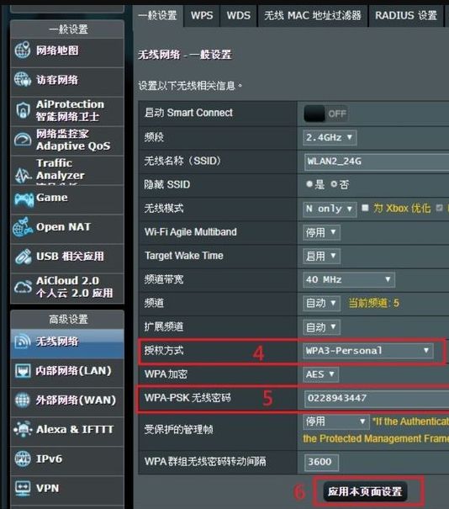Switch to the RADIUS 设置 tab
The image size is (449, 509).
[x=406, y=16]
